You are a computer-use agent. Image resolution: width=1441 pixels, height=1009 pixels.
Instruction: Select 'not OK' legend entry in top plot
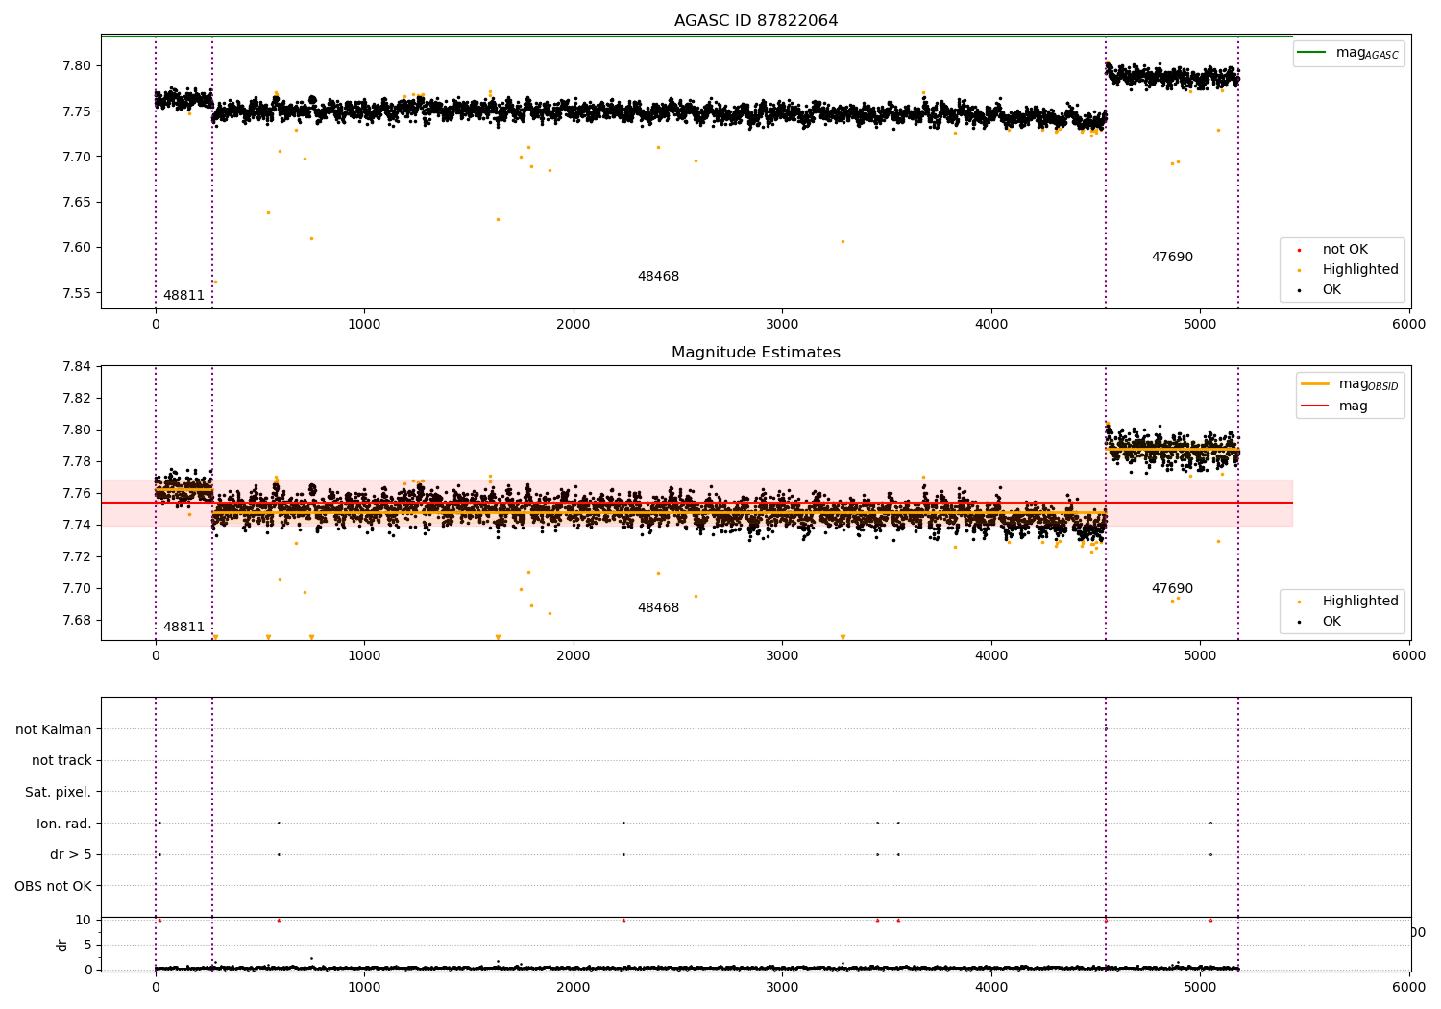1345,250
